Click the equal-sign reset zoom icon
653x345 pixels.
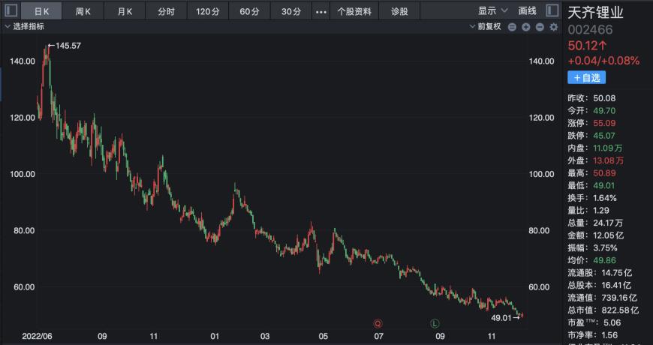point(512,27)
